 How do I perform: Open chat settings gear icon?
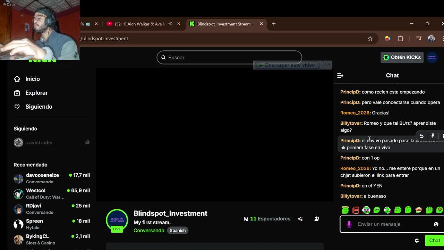(417, 241)
